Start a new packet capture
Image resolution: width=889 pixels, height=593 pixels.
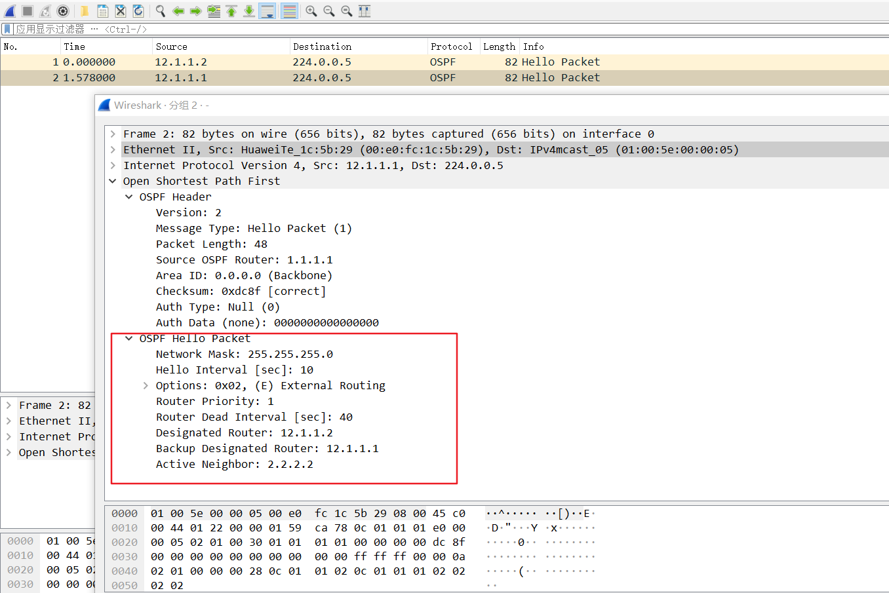pos(9,10)
